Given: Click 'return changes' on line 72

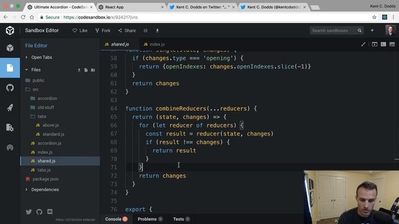Looking at the screenshot, I should click(x=162, y=175).
